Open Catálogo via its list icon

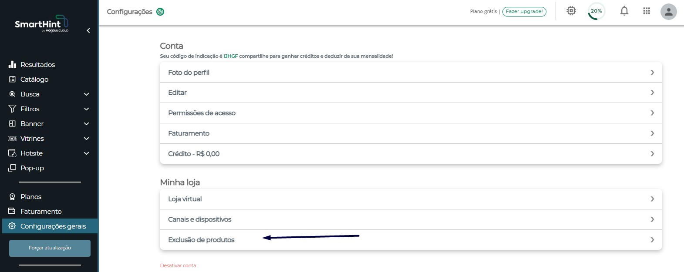pyautogui.click(x=12, y=79)
